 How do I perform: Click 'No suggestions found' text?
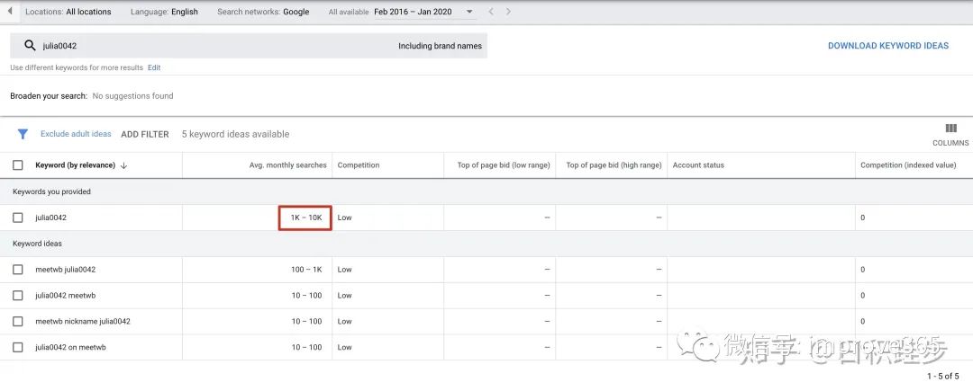[x=132, y=96]
